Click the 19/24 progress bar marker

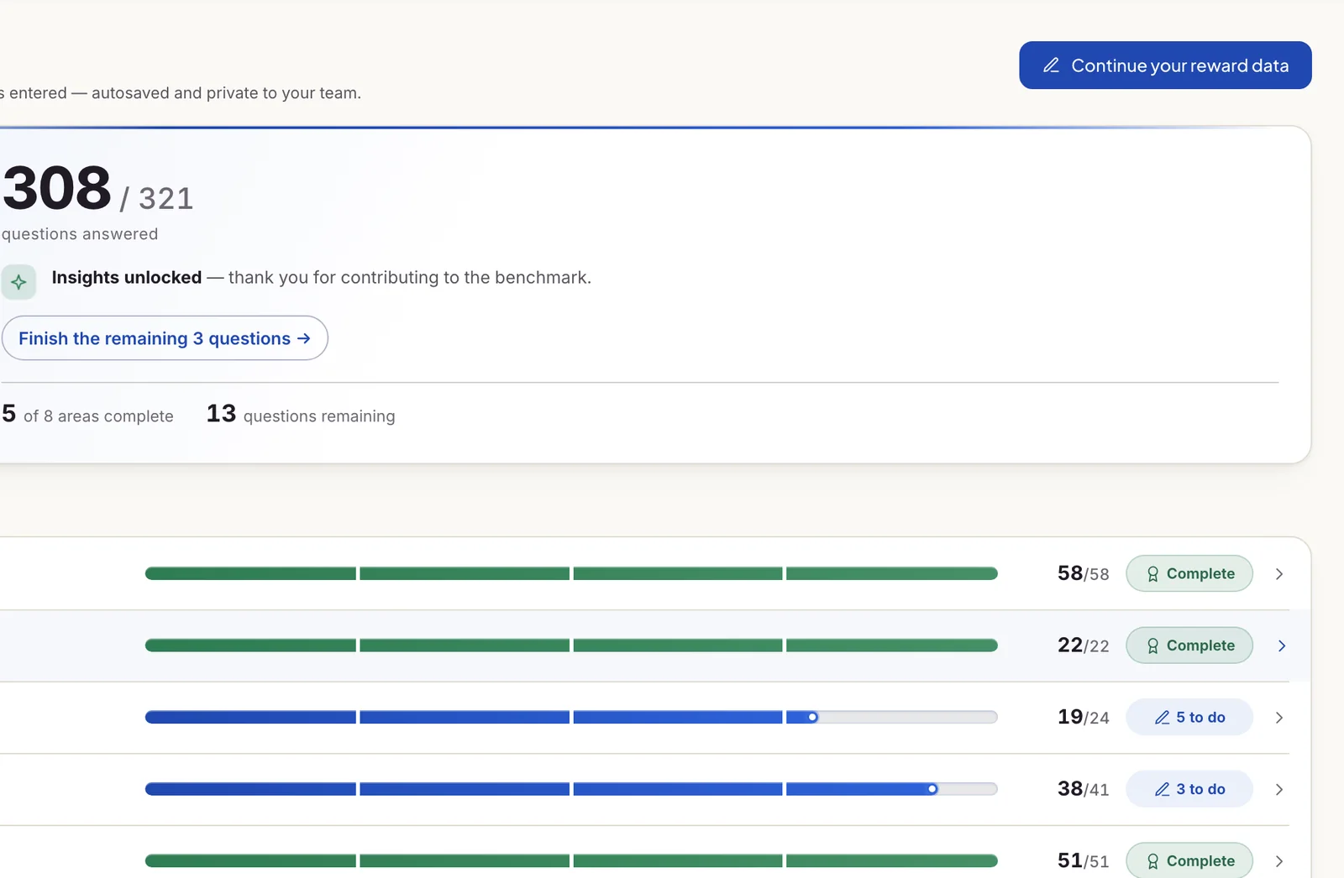coord(812,717)
